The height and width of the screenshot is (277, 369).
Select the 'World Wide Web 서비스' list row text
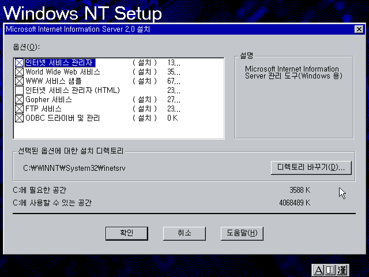click(63, 72)
